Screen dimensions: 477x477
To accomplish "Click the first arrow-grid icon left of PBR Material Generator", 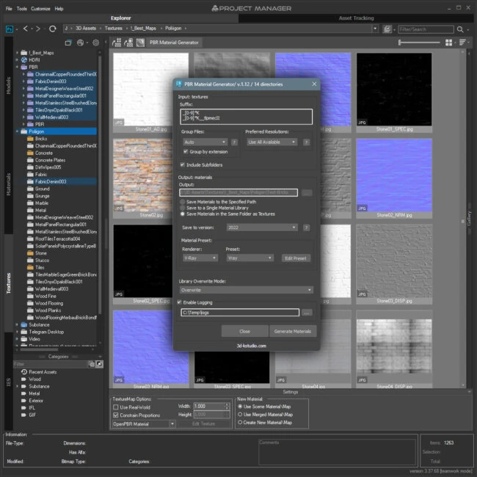I will point(117,43).
